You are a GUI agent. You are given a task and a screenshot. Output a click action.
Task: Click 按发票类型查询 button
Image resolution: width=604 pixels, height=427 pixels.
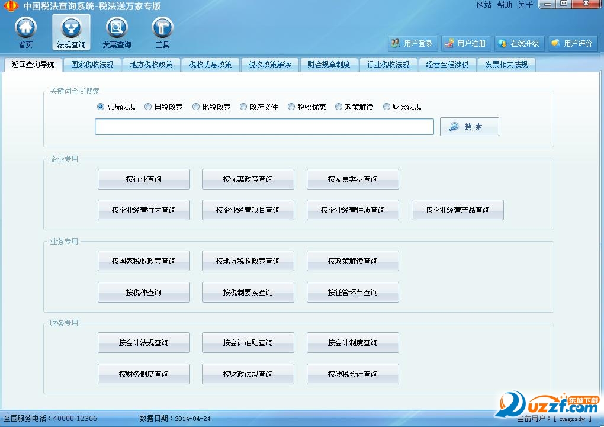(353, 179)
